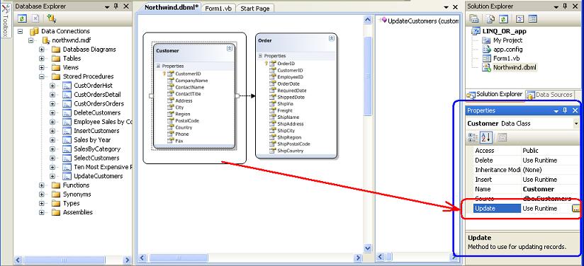This screenshot has height=266, width=584.
Task: Click the ellipsis button for Update property
Action: click(x=575, y=209)
